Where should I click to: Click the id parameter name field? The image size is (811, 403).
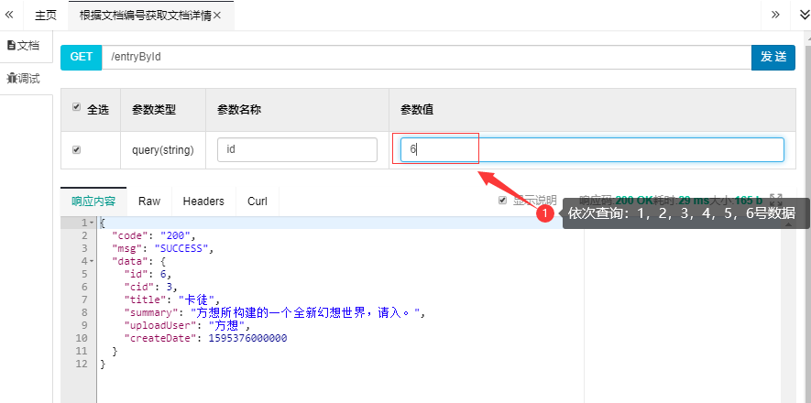pos(297,150)
